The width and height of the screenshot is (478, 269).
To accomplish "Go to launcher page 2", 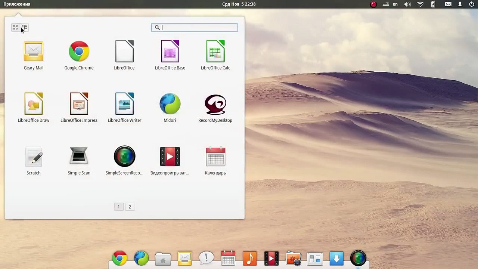I will click(x=130, y=207).
